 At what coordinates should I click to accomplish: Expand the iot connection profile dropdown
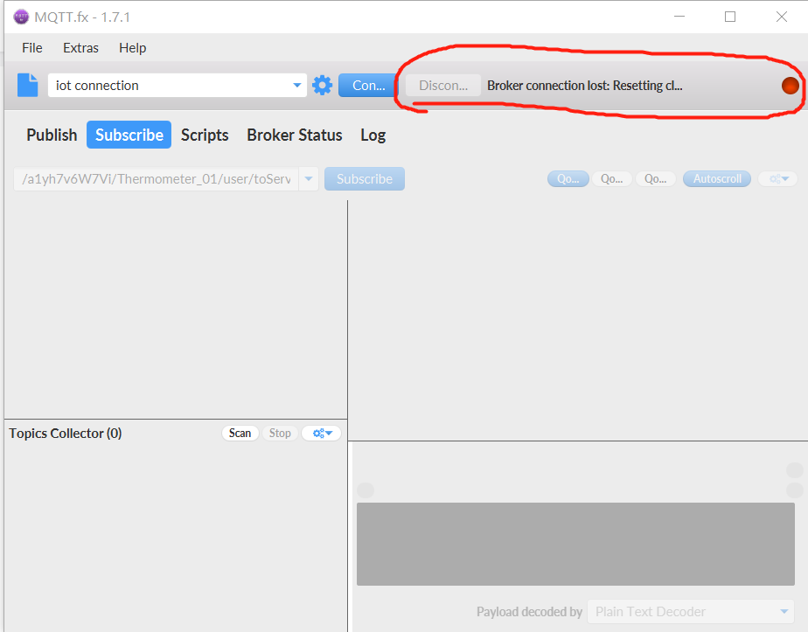click(x=296, y=85)
